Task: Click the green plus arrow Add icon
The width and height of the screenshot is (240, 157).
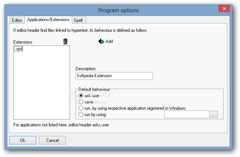Action: pos(101,41)
